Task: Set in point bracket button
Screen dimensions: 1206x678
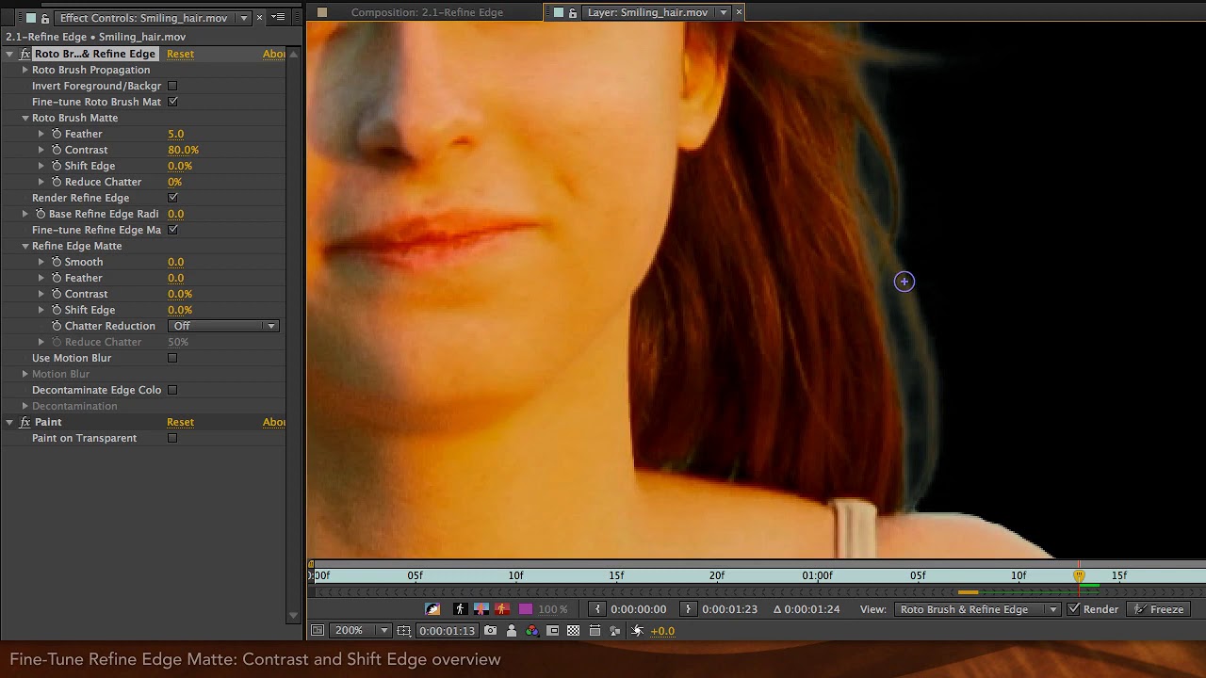Action: 597,609
